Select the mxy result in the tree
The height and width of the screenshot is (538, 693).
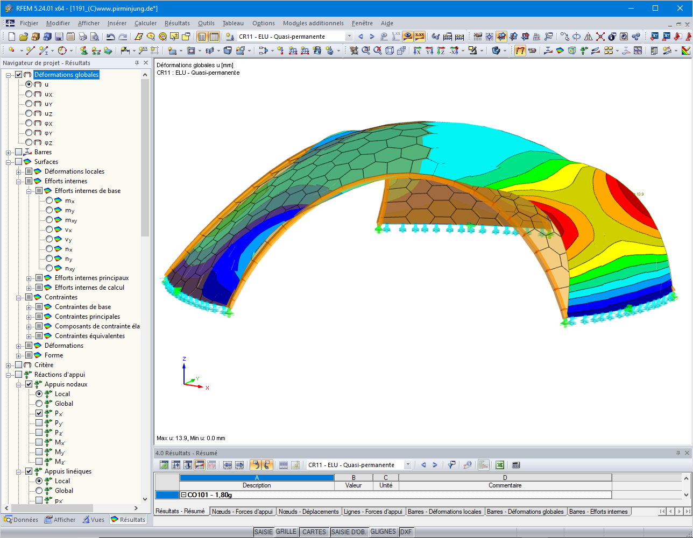[49, 220]
